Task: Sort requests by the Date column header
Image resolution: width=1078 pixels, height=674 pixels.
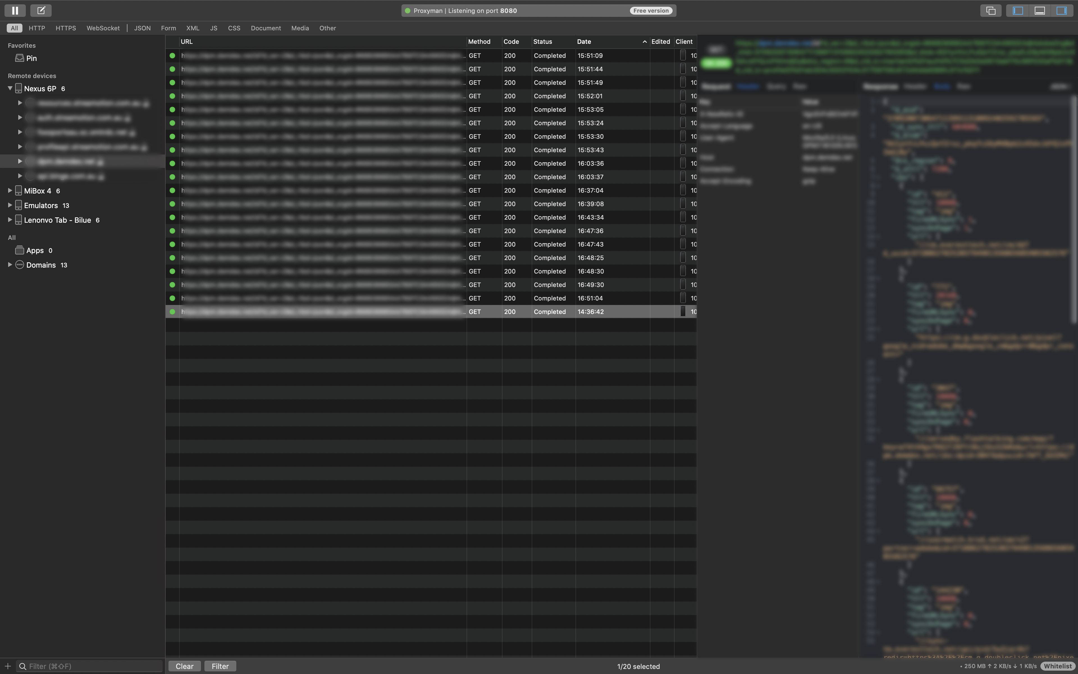Action: pyautogui.click(x=584, y=42)
